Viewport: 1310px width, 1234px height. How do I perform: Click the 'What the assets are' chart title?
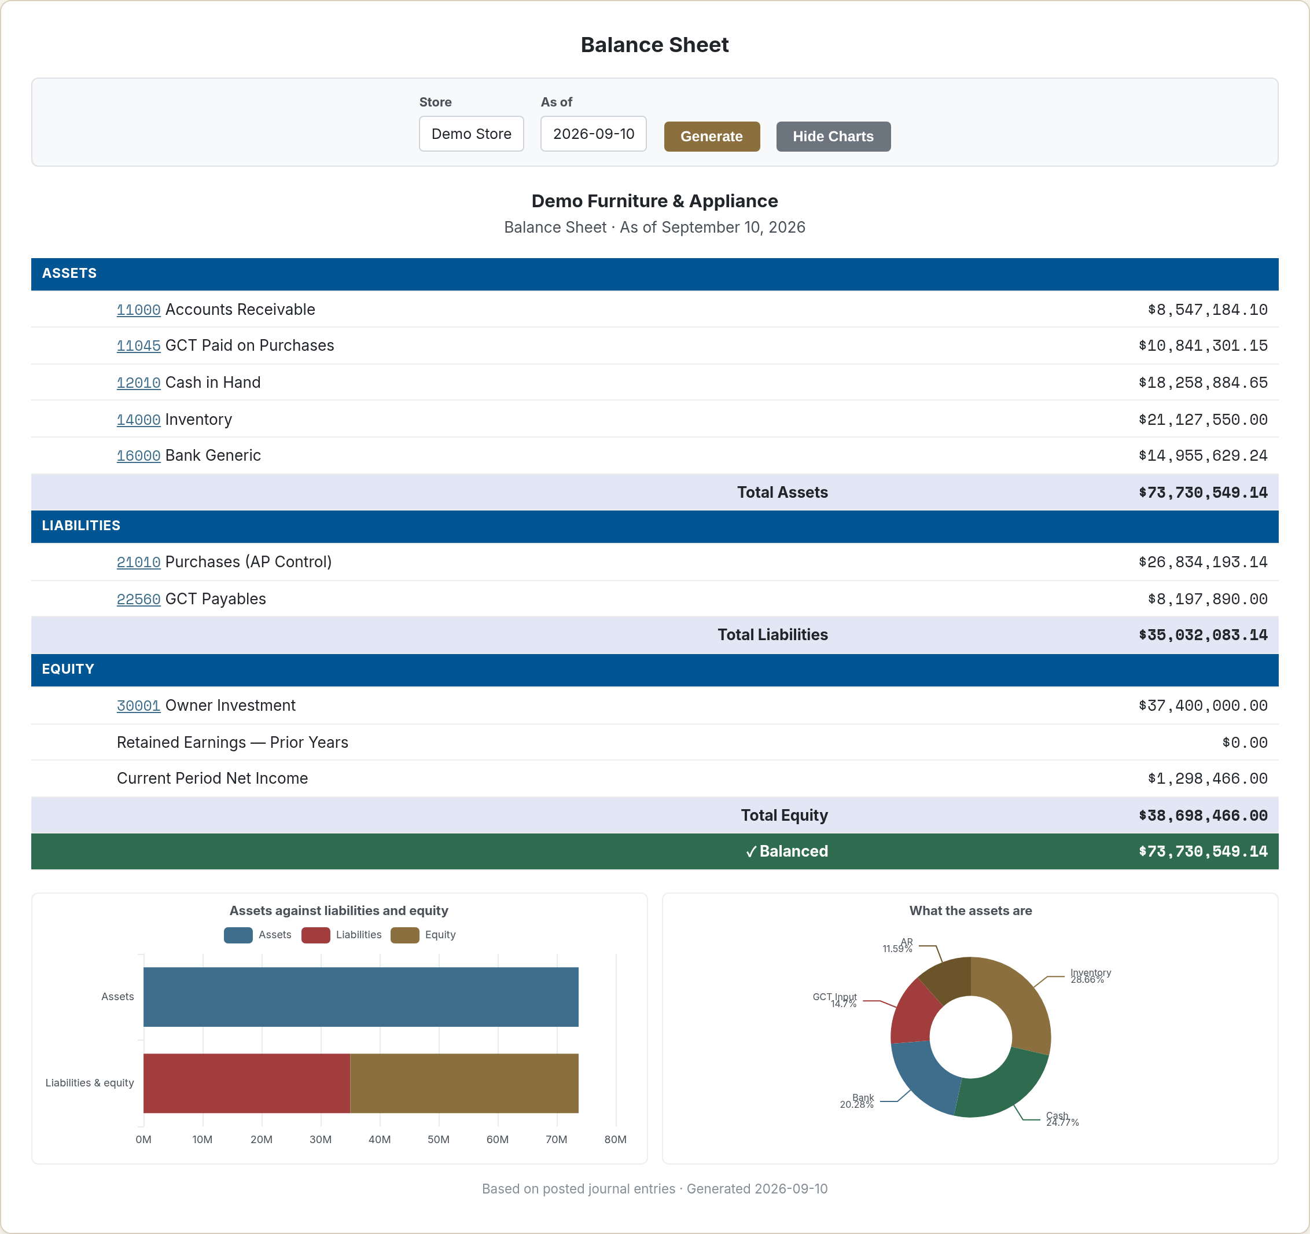[x=971, y=910]
